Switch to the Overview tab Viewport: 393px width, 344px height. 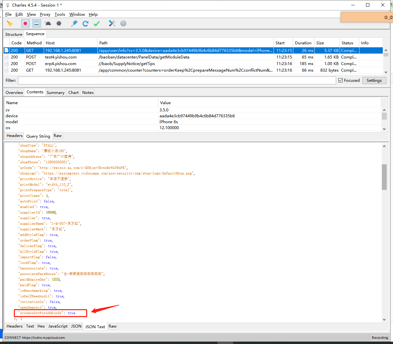14,92
